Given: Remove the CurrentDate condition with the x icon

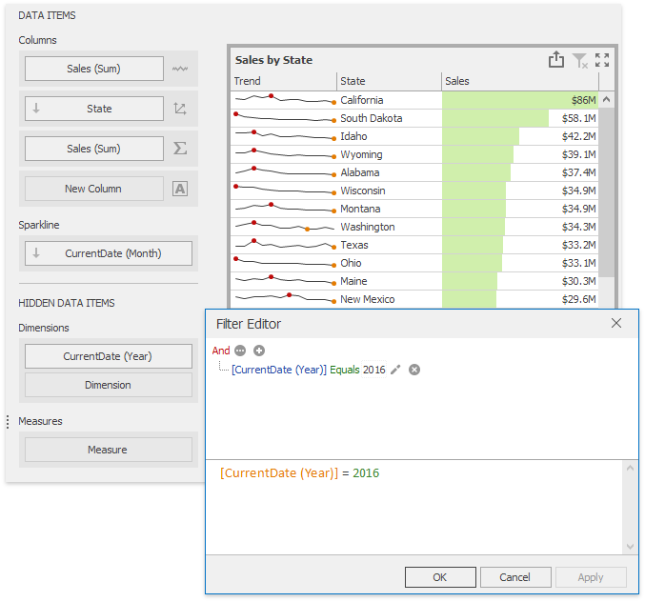Looking at the screenshot, I should point(414,370).
